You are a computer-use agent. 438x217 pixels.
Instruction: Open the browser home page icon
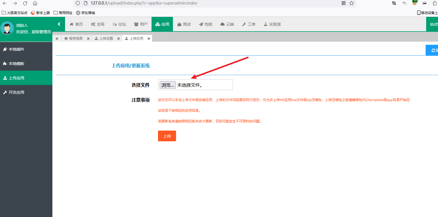(35, 3)
